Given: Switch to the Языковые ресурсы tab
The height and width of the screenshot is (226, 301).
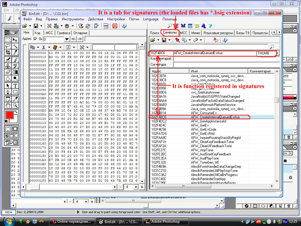Looking at the screenshot, I should (x=218, y=33).
